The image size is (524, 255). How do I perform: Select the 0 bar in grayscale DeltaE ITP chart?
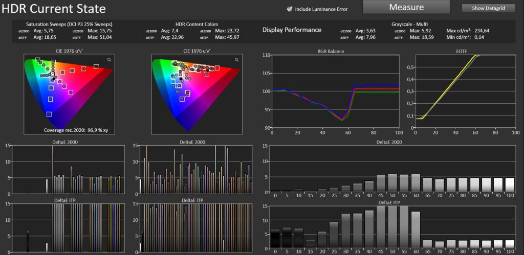[275, 239]
